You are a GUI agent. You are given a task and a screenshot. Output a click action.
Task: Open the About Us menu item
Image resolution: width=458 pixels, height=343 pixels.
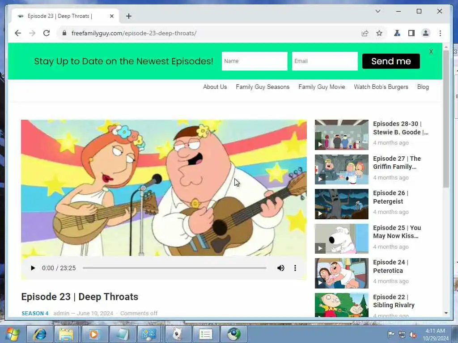pos(215,87)
